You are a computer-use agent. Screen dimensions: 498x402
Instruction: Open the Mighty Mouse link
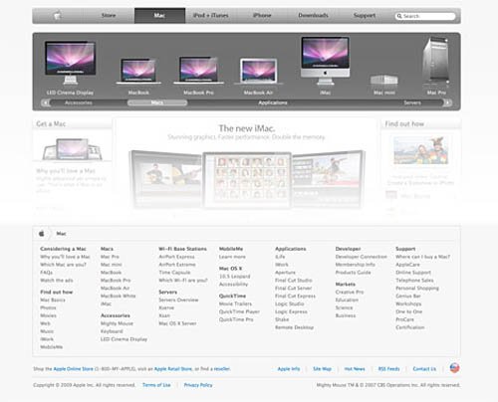pyautogui.click(x=117, y=323)
